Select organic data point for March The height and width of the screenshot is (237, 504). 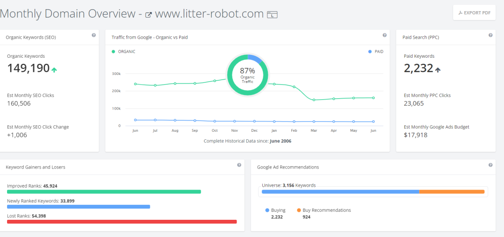pyautogui.click(x=314, y=100)
